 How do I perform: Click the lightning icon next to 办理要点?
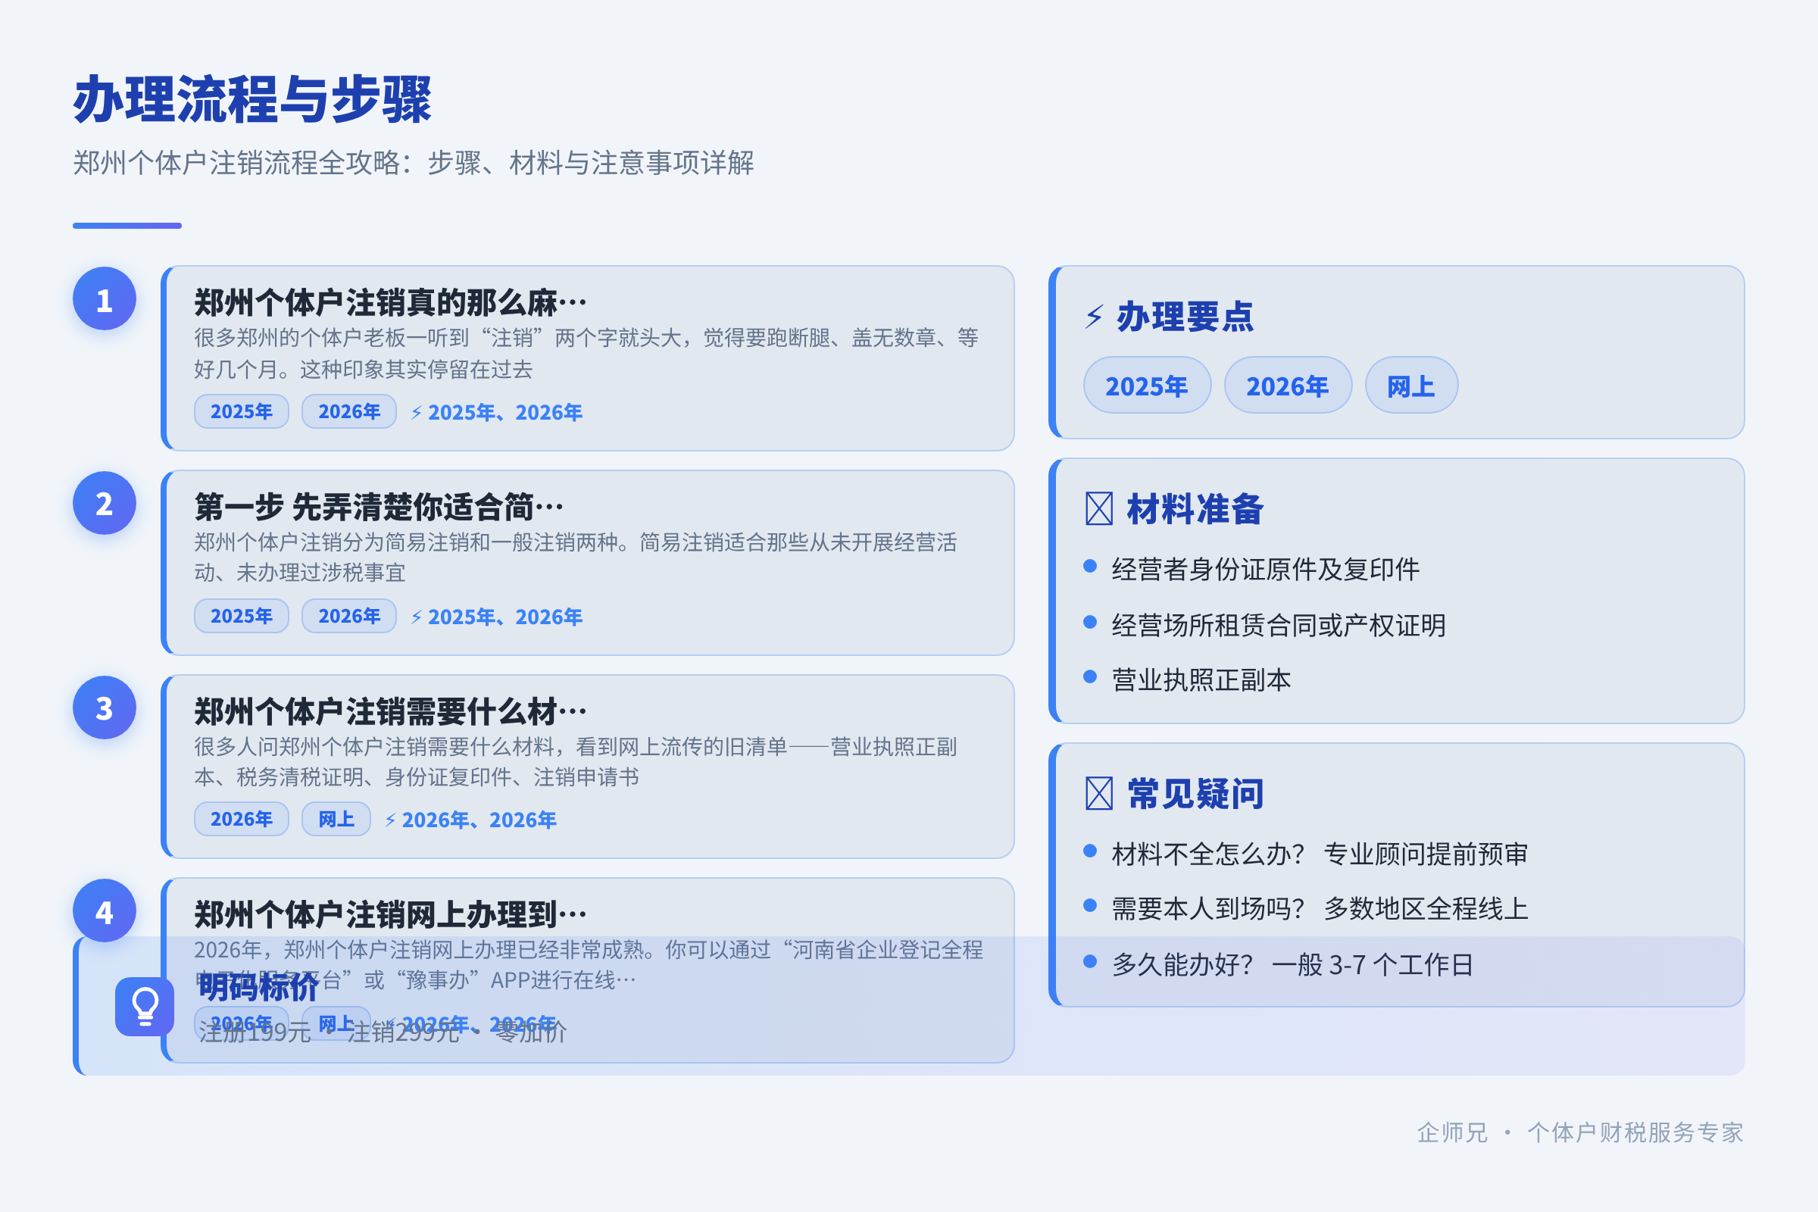pos(1094,317)
